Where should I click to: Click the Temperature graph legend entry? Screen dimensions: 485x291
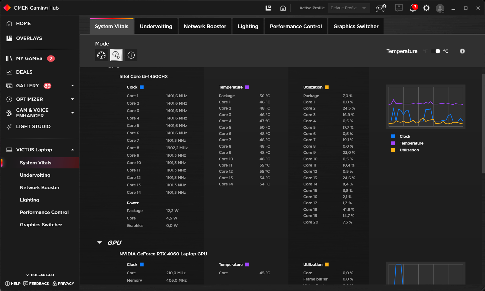407,143
